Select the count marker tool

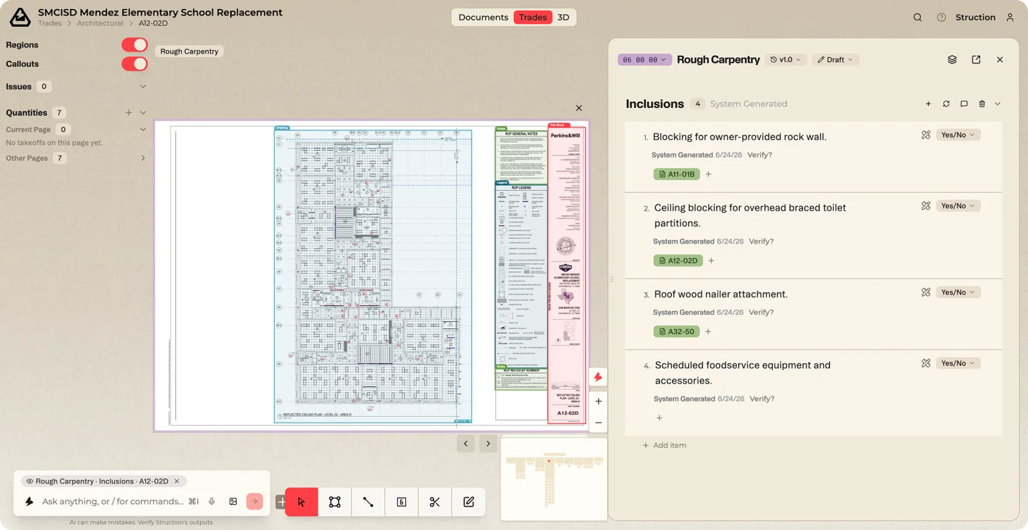402,502
